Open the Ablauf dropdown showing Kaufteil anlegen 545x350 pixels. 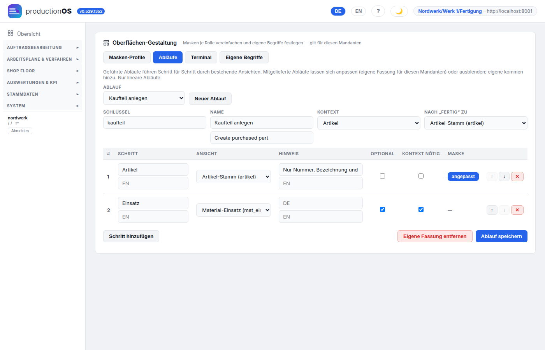[144, 98]
